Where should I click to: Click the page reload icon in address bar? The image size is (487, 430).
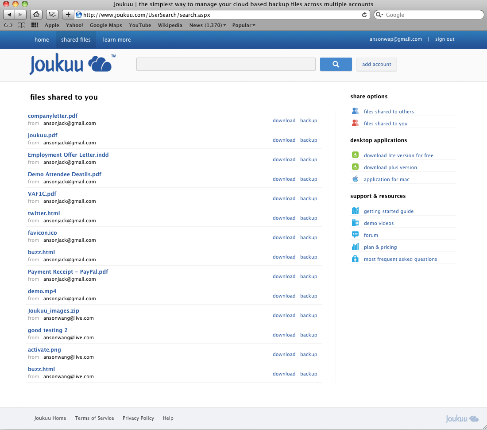click(364, 15)
